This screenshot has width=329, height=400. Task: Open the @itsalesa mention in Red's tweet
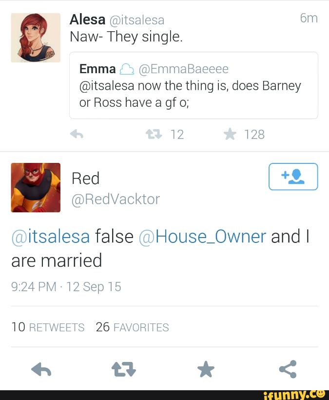pos(50,237)
